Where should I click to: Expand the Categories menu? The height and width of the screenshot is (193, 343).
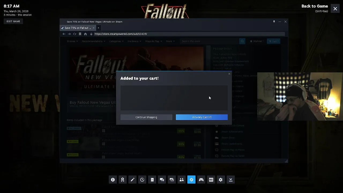(116, 41)
